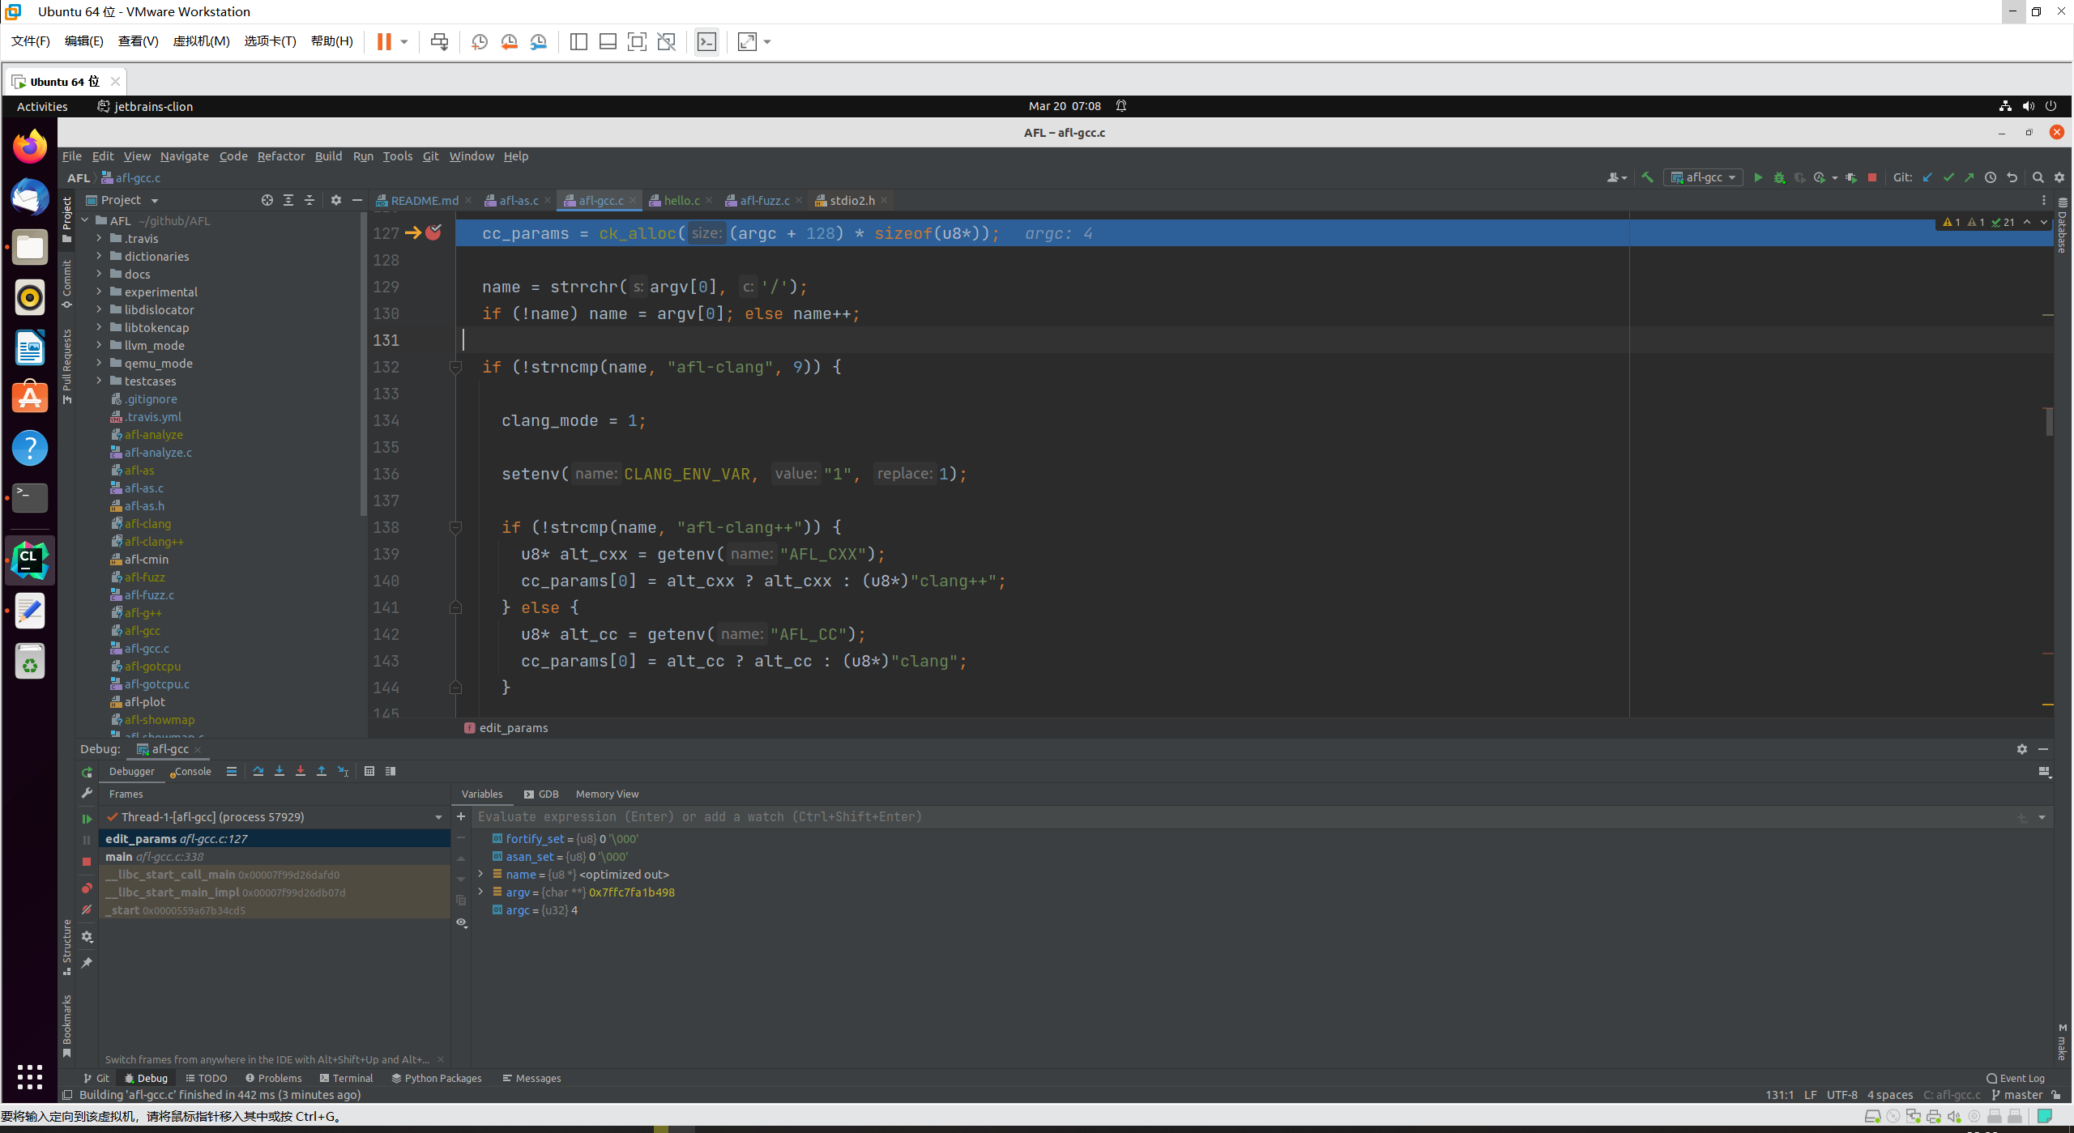The height and width of the screenshot is (1133, 2074).
Task: Open code with me user dropdown
Action: point(1616,177)
